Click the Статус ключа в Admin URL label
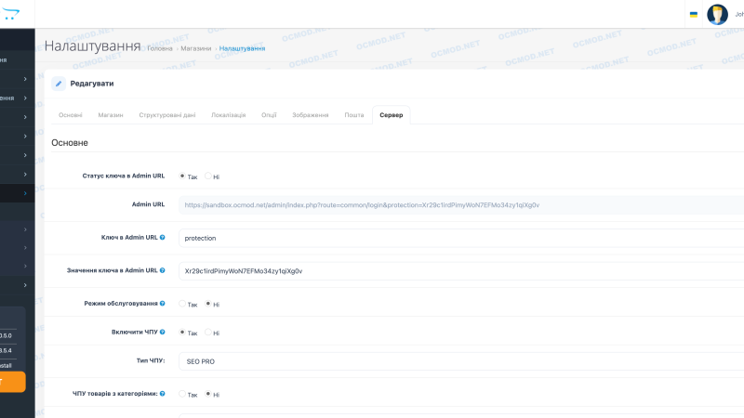This screenshot has width=744, height=418. [x=124, y=176]
